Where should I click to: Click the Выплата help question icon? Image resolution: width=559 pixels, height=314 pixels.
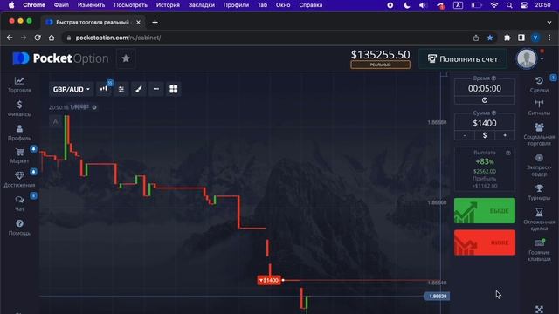click(508, 153)
